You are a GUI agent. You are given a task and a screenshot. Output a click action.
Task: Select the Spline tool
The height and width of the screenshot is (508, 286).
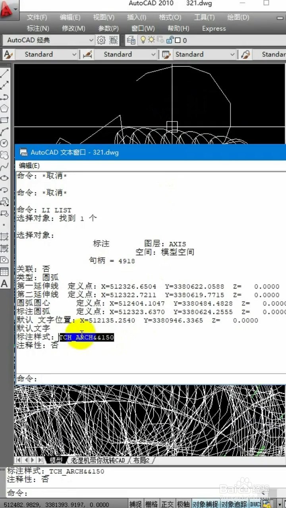4,167
